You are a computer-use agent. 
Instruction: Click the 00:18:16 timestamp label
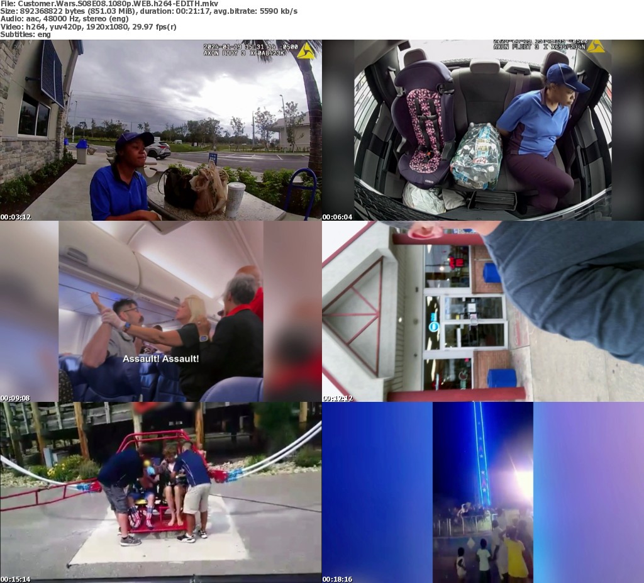(338, 579)
